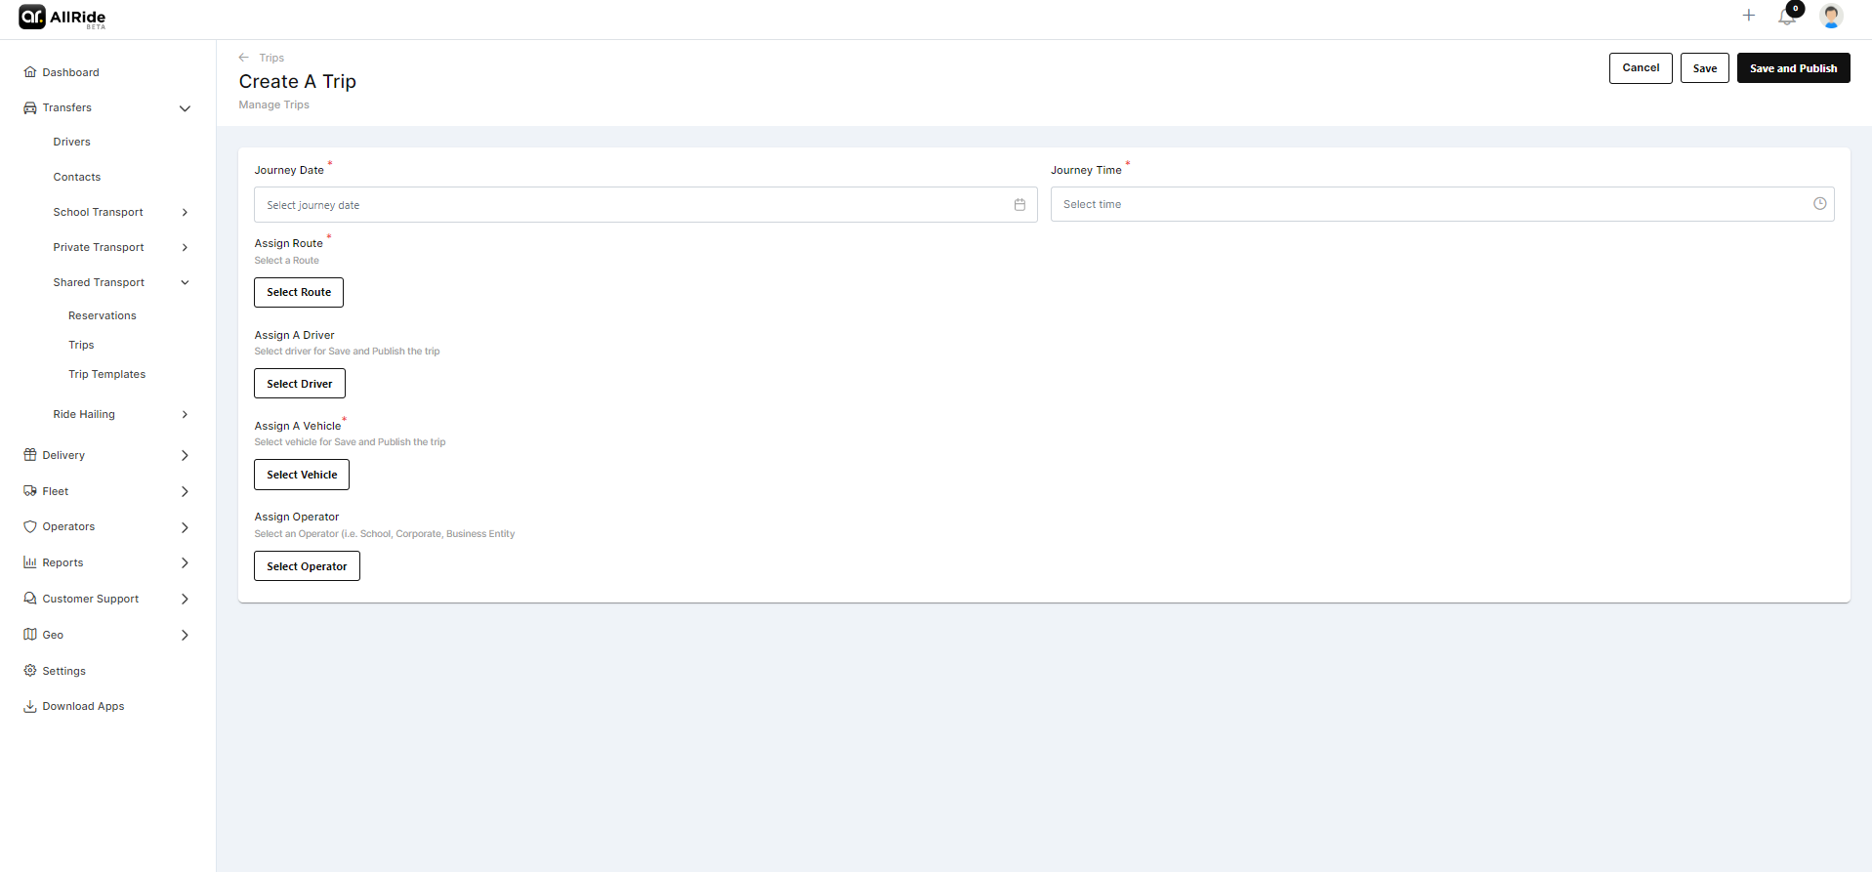Click the plus icon in top bar

[1749, 16]
